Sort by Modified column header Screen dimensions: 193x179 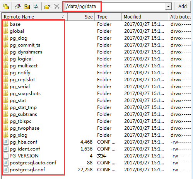145,17
